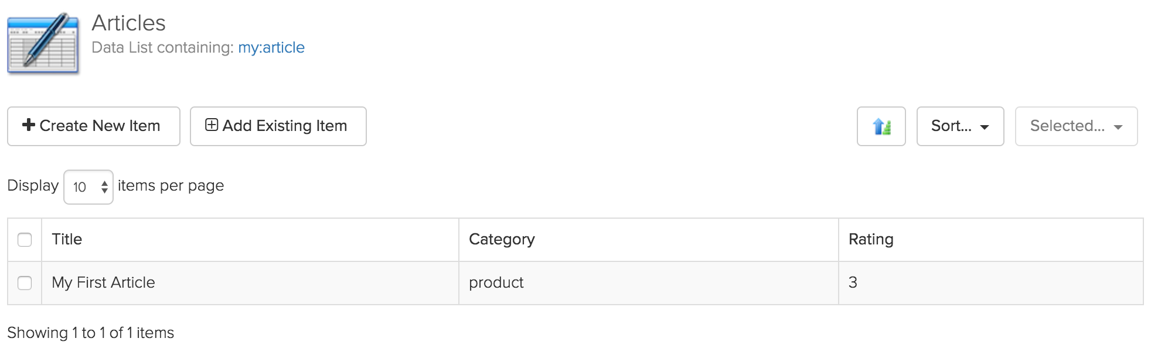1151x345 pixels.
Task: Open the Selected... actions dropdown
Action: [x=1076, y=126]
